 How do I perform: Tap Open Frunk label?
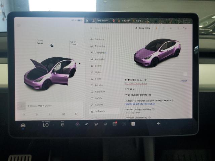(x=40, y=42)
